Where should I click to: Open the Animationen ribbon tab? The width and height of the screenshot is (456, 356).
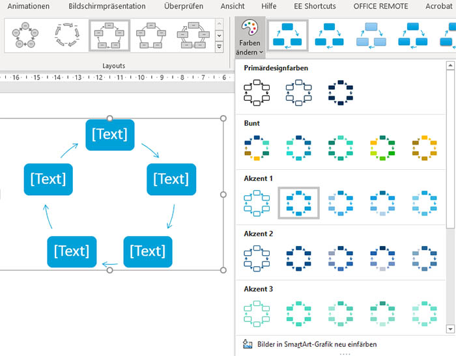[29, 6]
